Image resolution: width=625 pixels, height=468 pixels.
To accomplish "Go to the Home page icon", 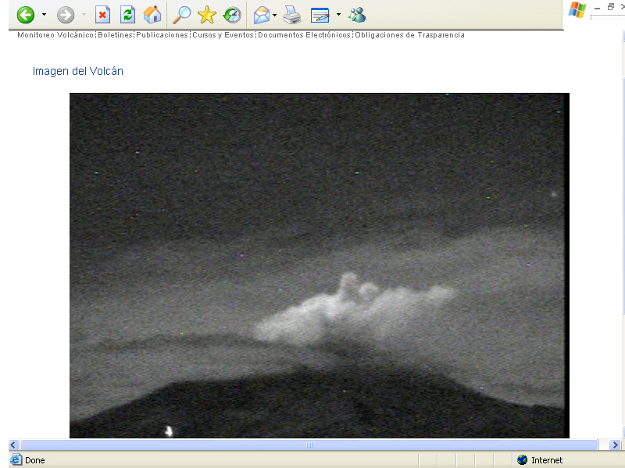I will click(x=152, y=14).
